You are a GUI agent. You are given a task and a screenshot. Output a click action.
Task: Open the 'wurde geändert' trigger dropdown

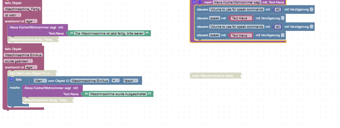18,61
